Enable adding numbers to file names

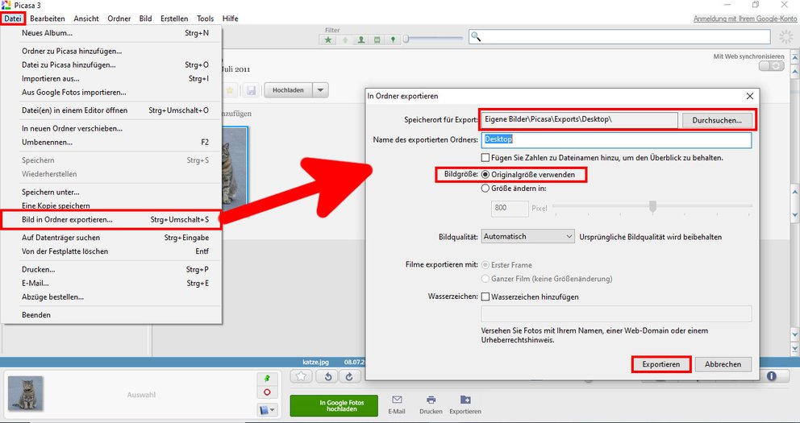tap(485, 158)
